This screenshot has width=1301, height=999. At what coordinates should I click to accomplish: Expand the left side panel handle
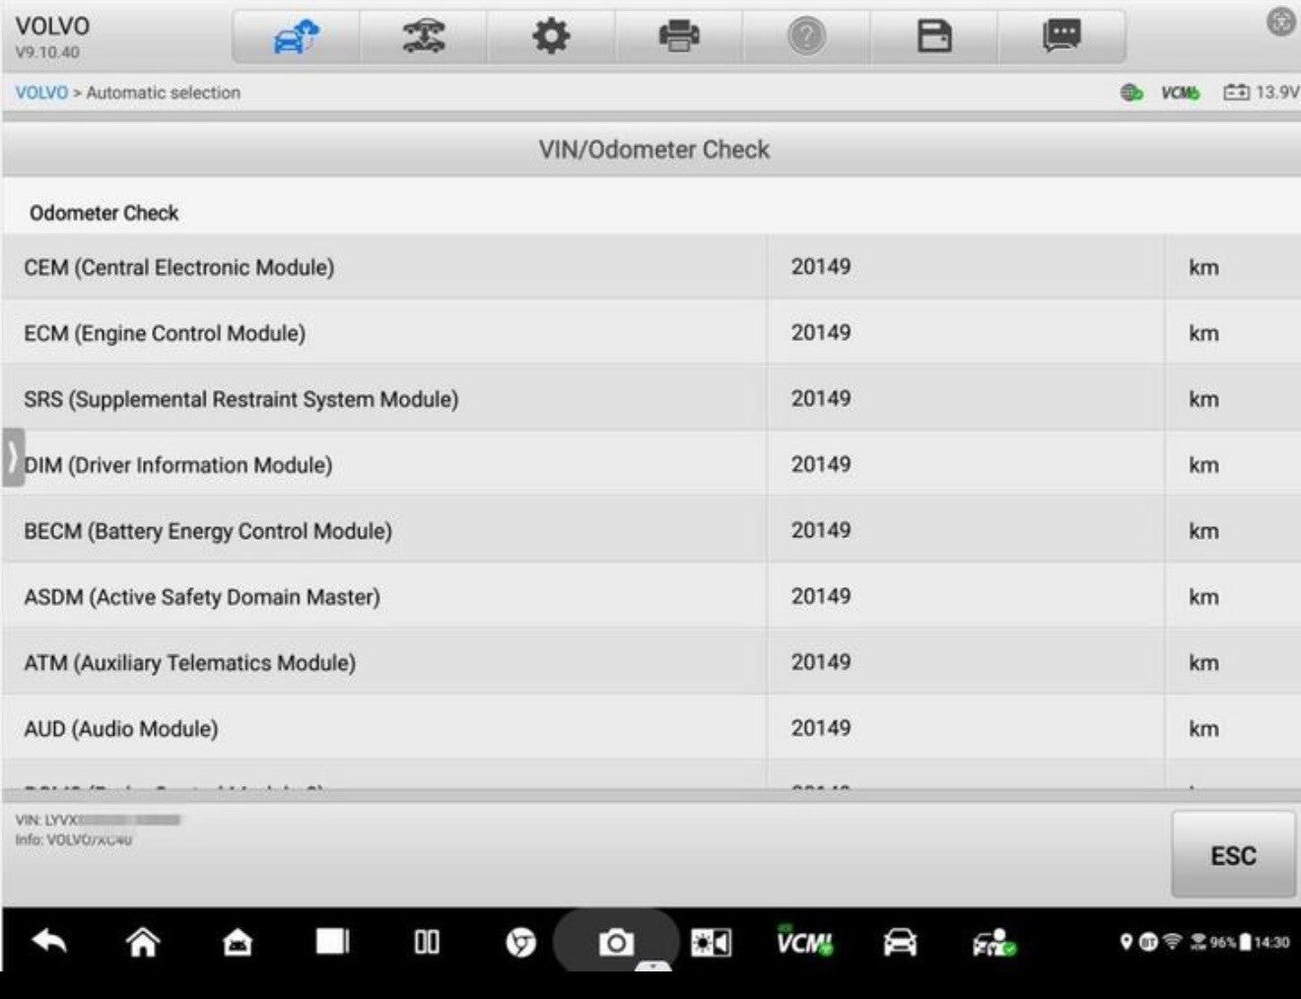pyautogui.click(x=13, y=457)
